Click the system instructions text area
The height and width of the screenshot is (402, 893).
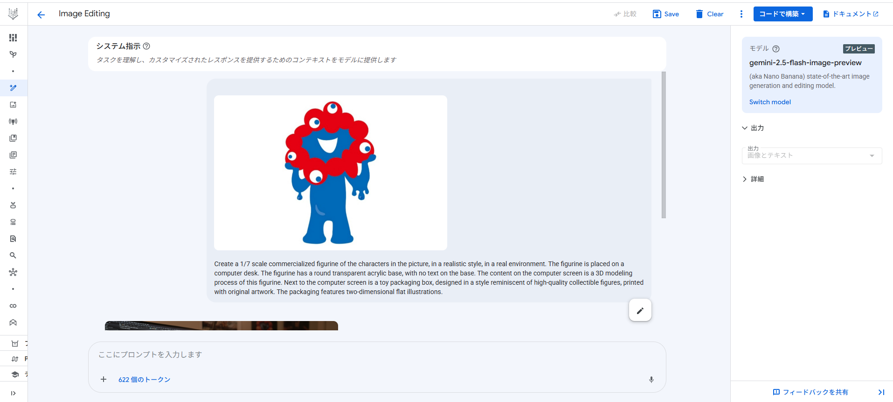[x=246, y=60]
